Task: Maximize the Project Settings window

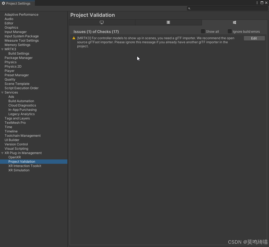Action: pyautogui.click(x=262, y=3)
